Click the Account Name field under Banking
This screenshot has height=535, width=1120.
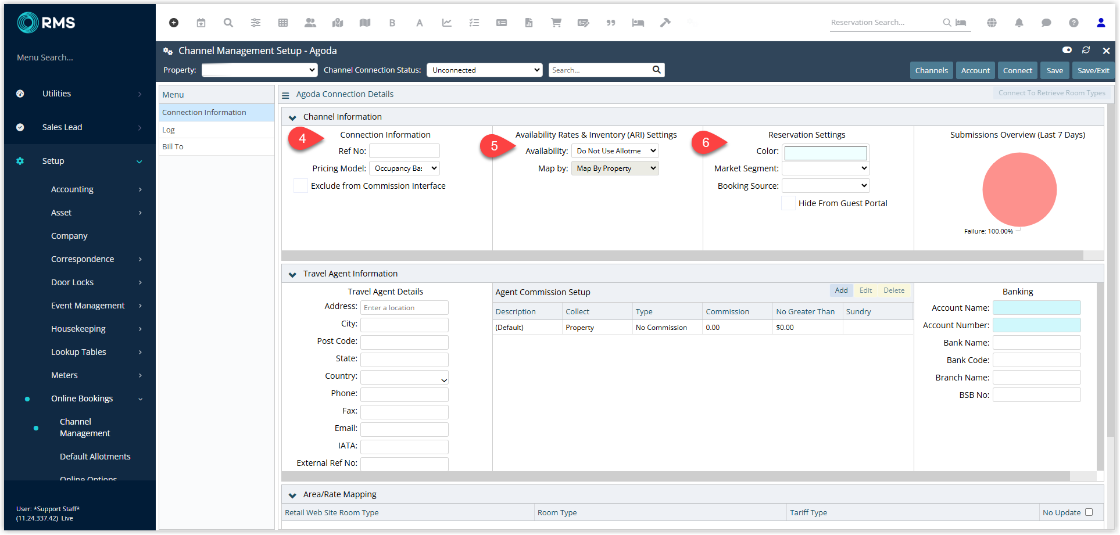(1037, 308)
